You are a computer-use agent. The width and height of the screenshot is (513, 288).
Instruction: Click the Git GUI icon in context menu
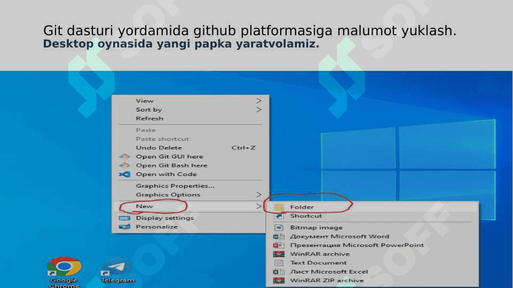pos(125,157)
